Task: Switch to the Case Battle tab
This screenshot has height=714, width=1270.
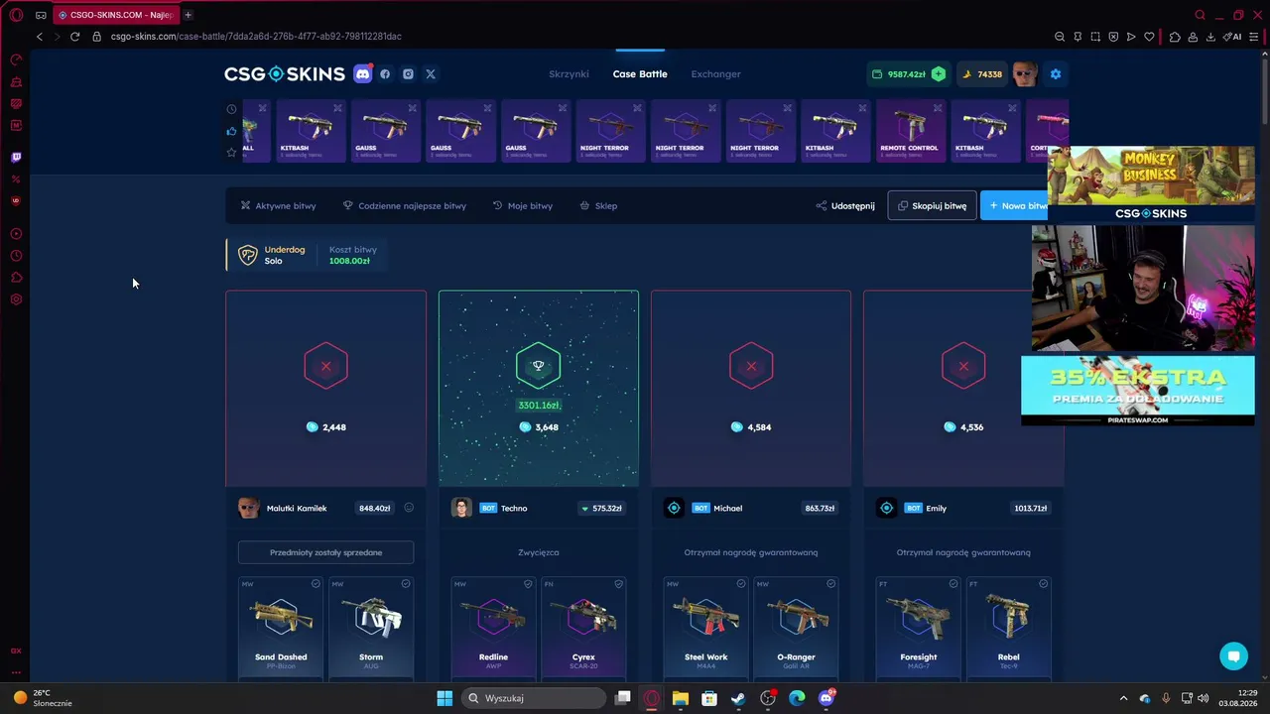Action: tap(640, 73)
